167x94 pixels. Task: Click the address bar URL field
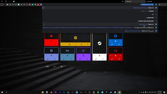(100, 5)
